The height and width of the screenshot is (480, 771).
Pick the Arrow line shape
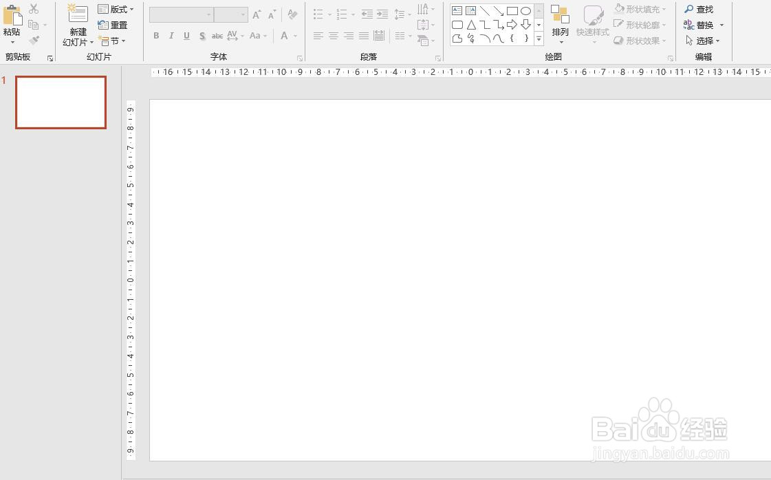click(498, 10)
